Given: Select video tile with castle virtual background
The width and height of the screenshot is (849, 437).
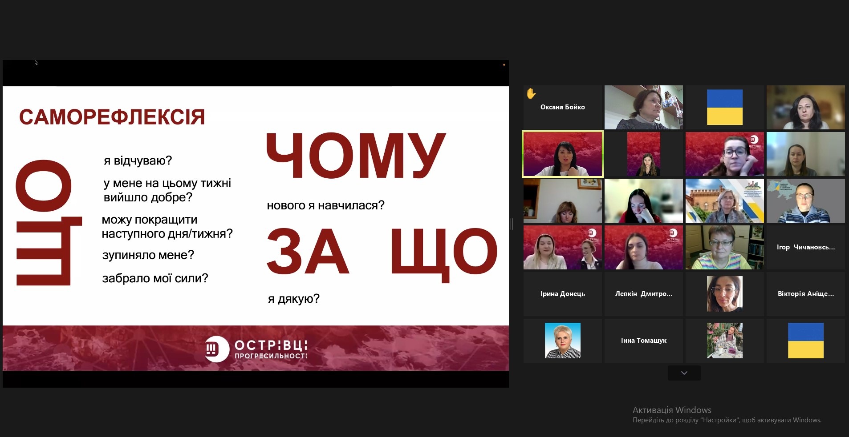Looking at the screenshot, I should click(x=724, y=200).
